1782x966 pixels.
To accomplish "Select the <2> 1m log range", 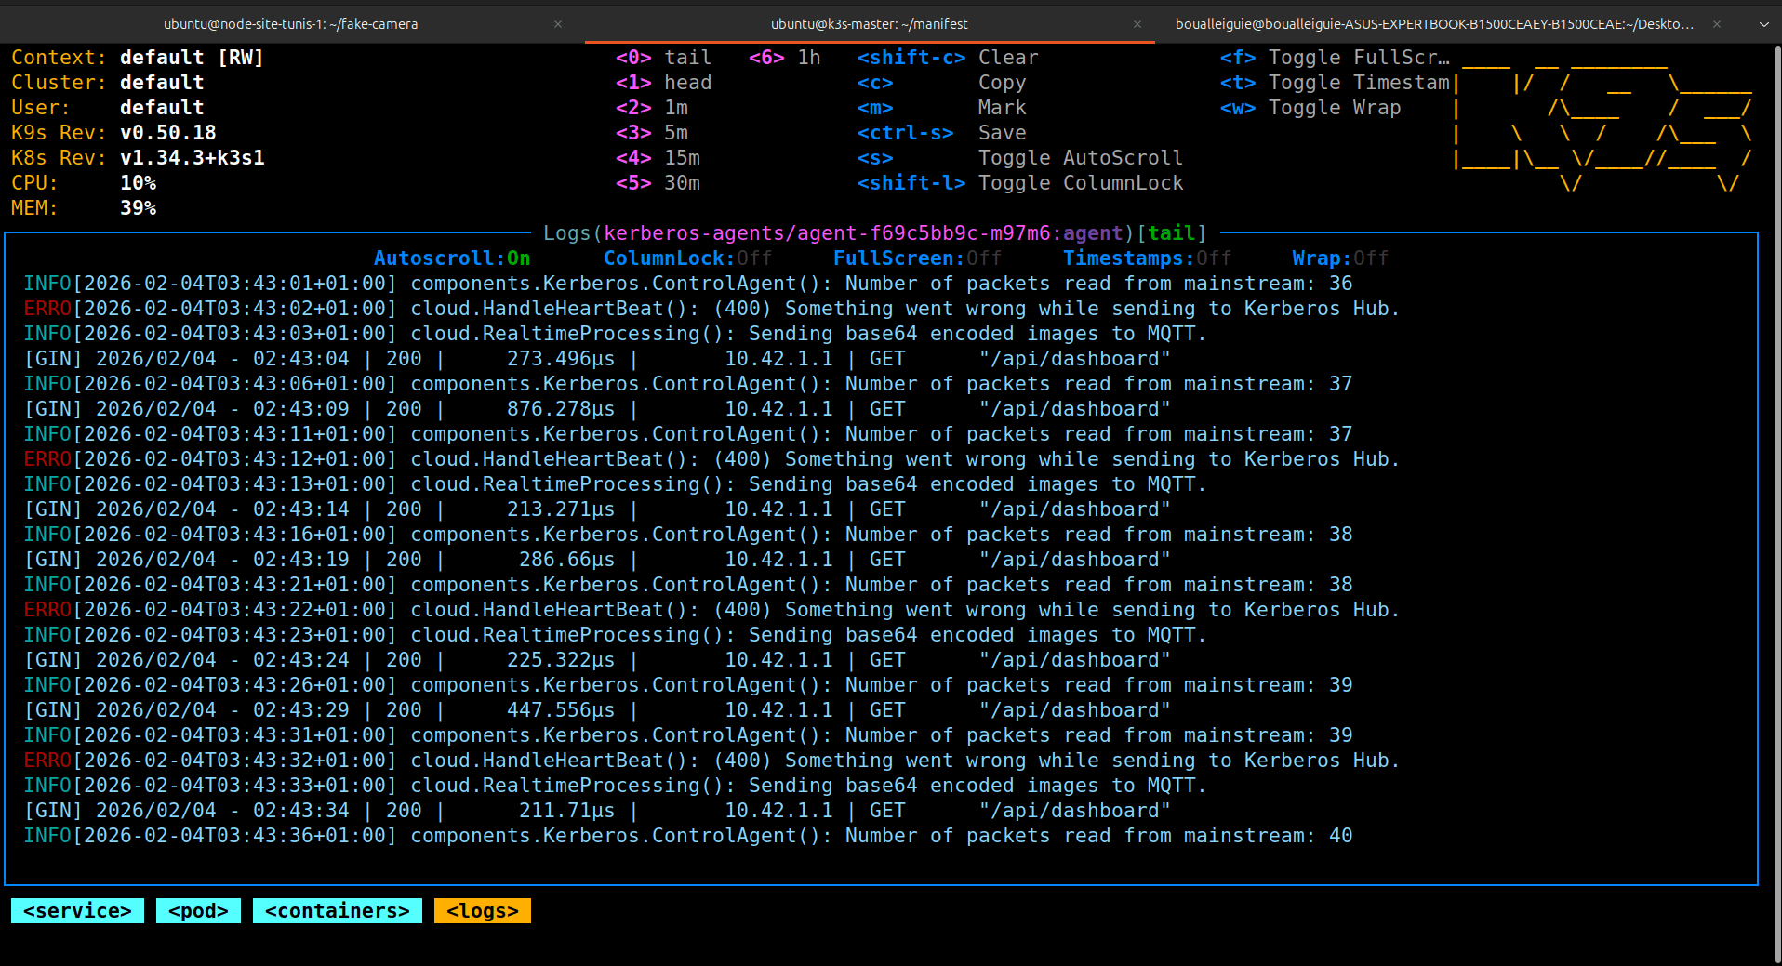I will coord(651,108).
